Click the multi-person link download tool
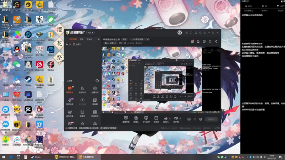Image resolution: width=285 pixels, height=160 pixels. 82,102
